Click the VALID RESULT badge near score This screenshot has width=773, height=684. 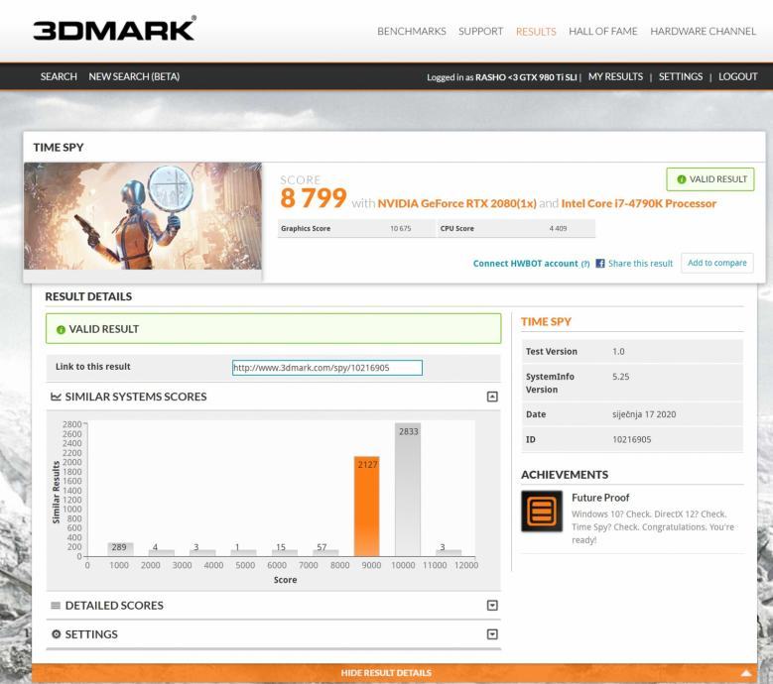coord(710,179)
